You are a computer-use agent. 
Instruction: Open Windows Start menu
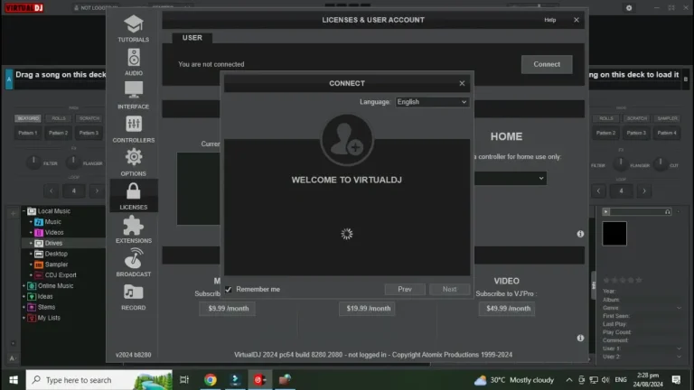tap(14, 380)
